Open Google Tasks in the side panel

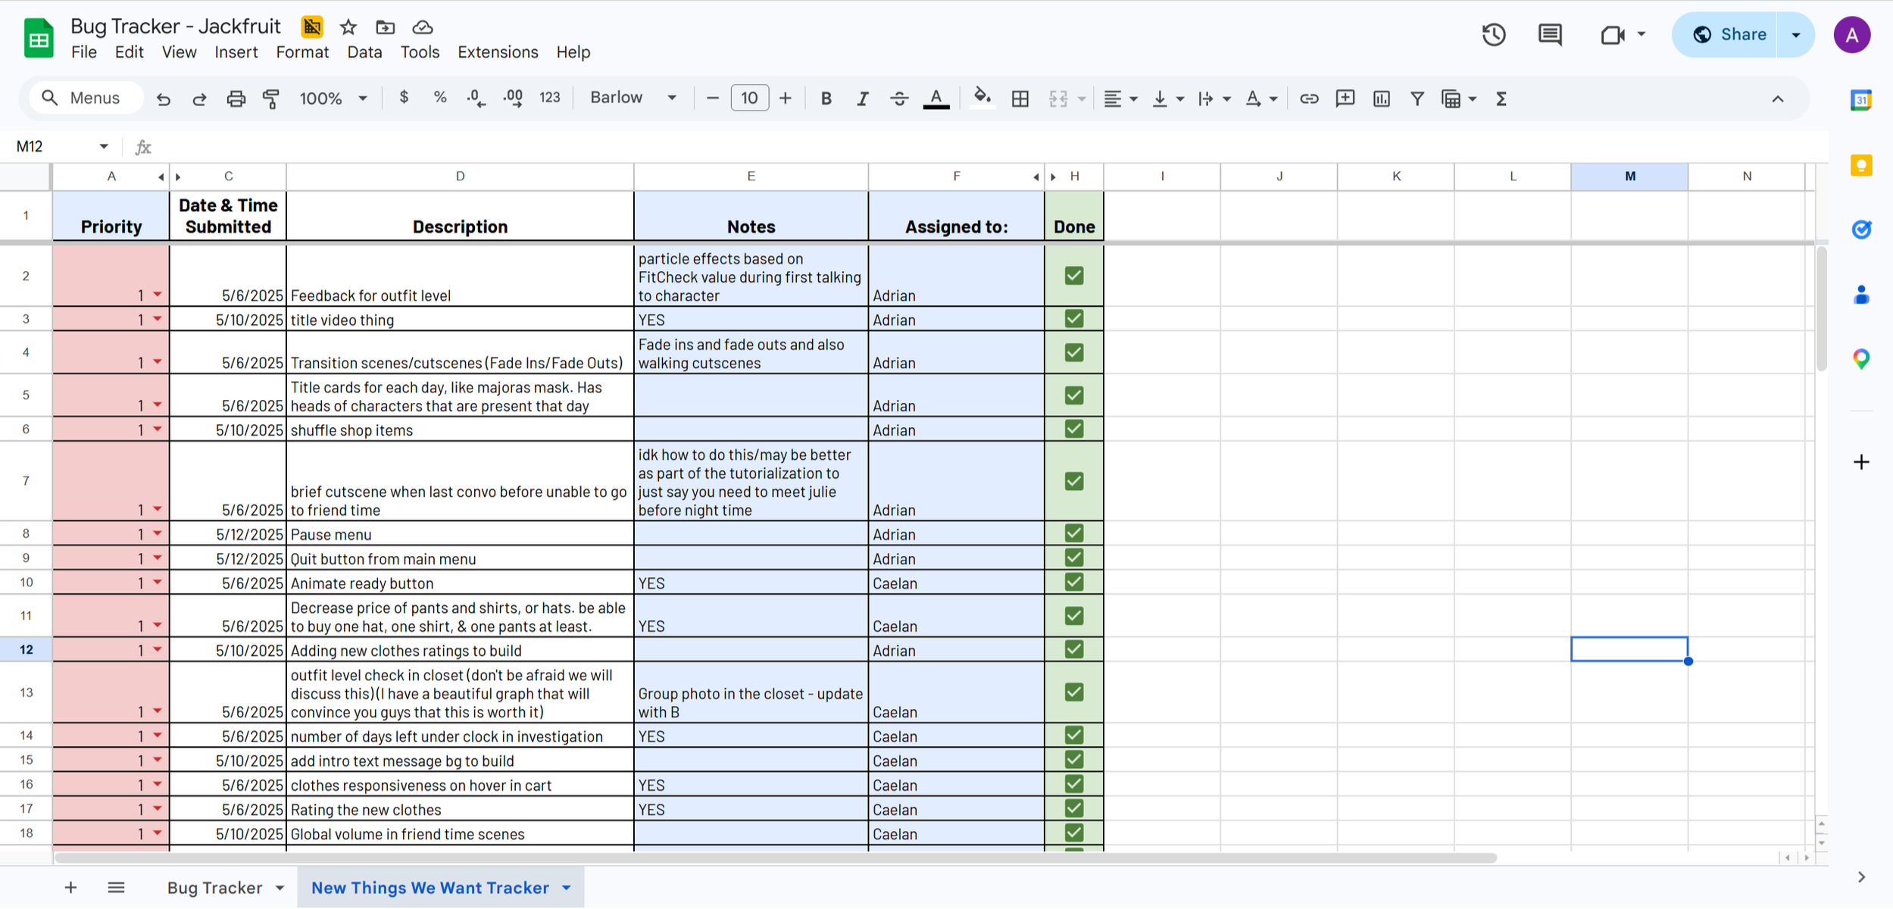point(1862,230)
